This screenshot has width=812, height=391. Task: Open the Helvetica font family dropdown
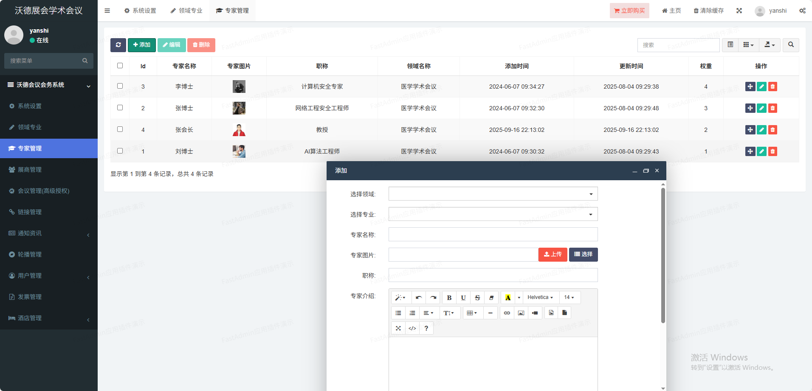pos(540,298)
